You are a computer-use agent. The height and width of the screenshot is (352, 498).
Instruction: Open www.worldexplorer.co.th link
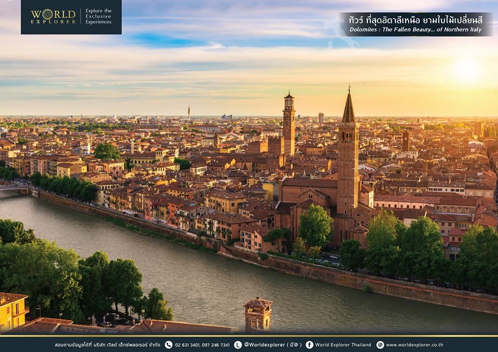coord(414,345)
